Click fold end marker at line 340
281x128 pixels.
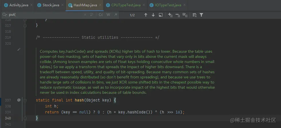pos(25,118)
